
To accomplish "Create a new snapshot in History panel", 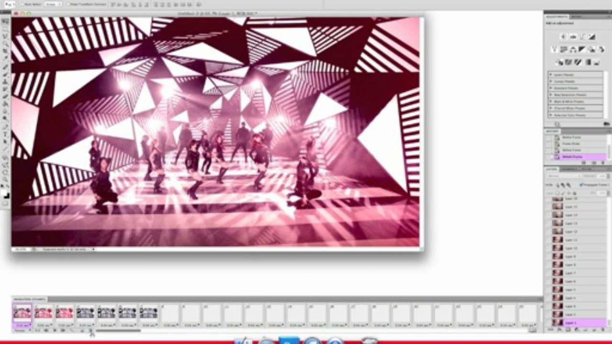I will point(594,163).
